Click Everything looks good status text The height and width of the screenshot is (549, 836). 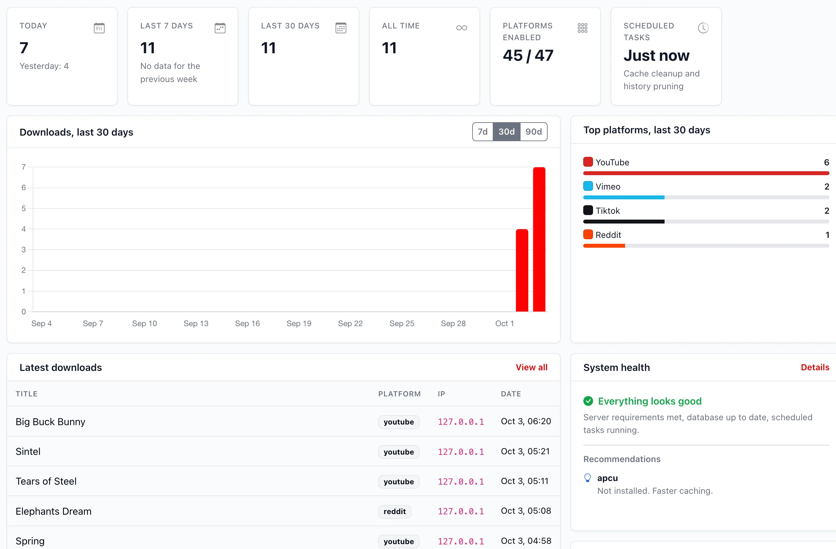(x=650, y=401)
